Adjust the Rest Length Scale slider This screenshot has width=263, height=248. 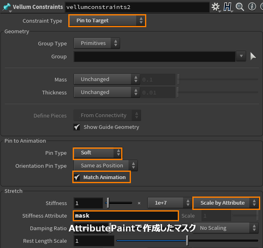187,241
